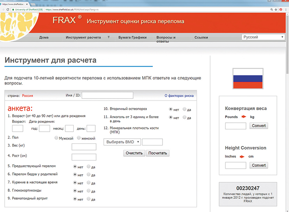Screen dimensions: 289x212
Task: Click the Russian flag image
Action: (248, 78)
